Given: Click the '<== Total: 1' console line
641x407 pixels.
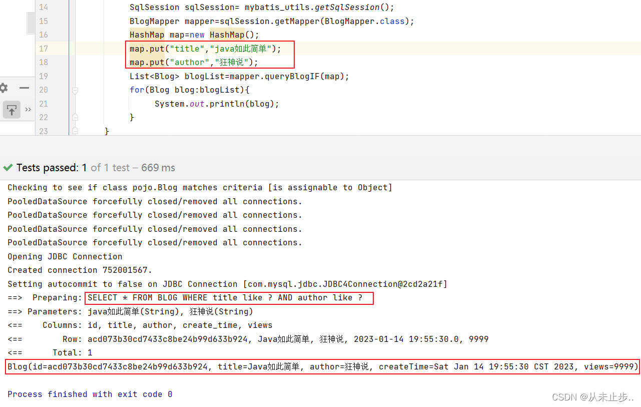Looking at the screenshot, I should click(50, 353).
